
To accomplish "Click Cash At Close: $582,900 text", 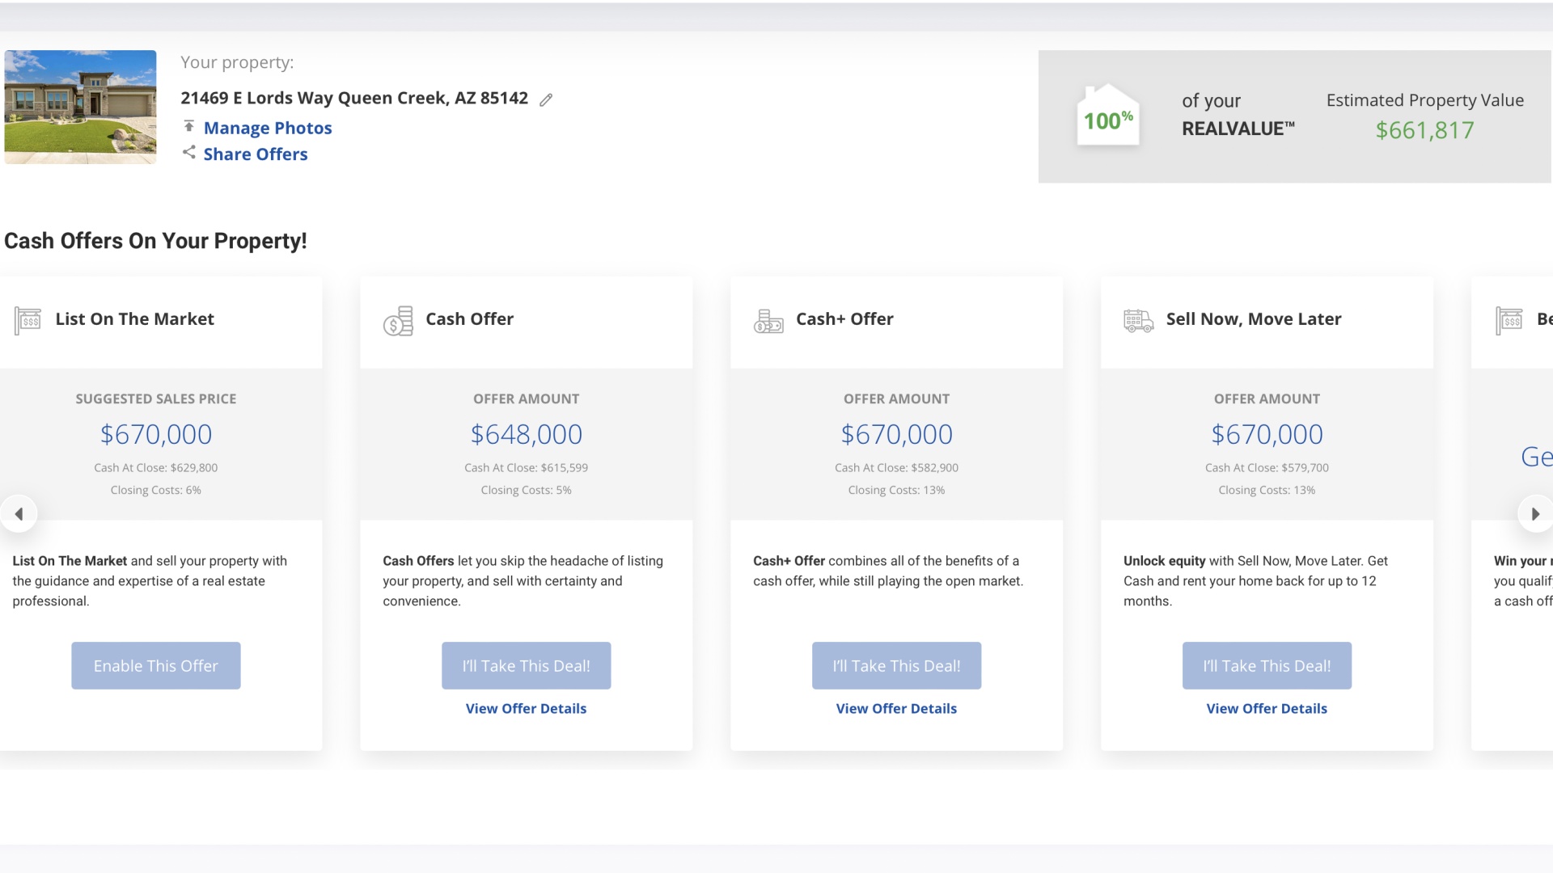I will (x=897, y=467).
